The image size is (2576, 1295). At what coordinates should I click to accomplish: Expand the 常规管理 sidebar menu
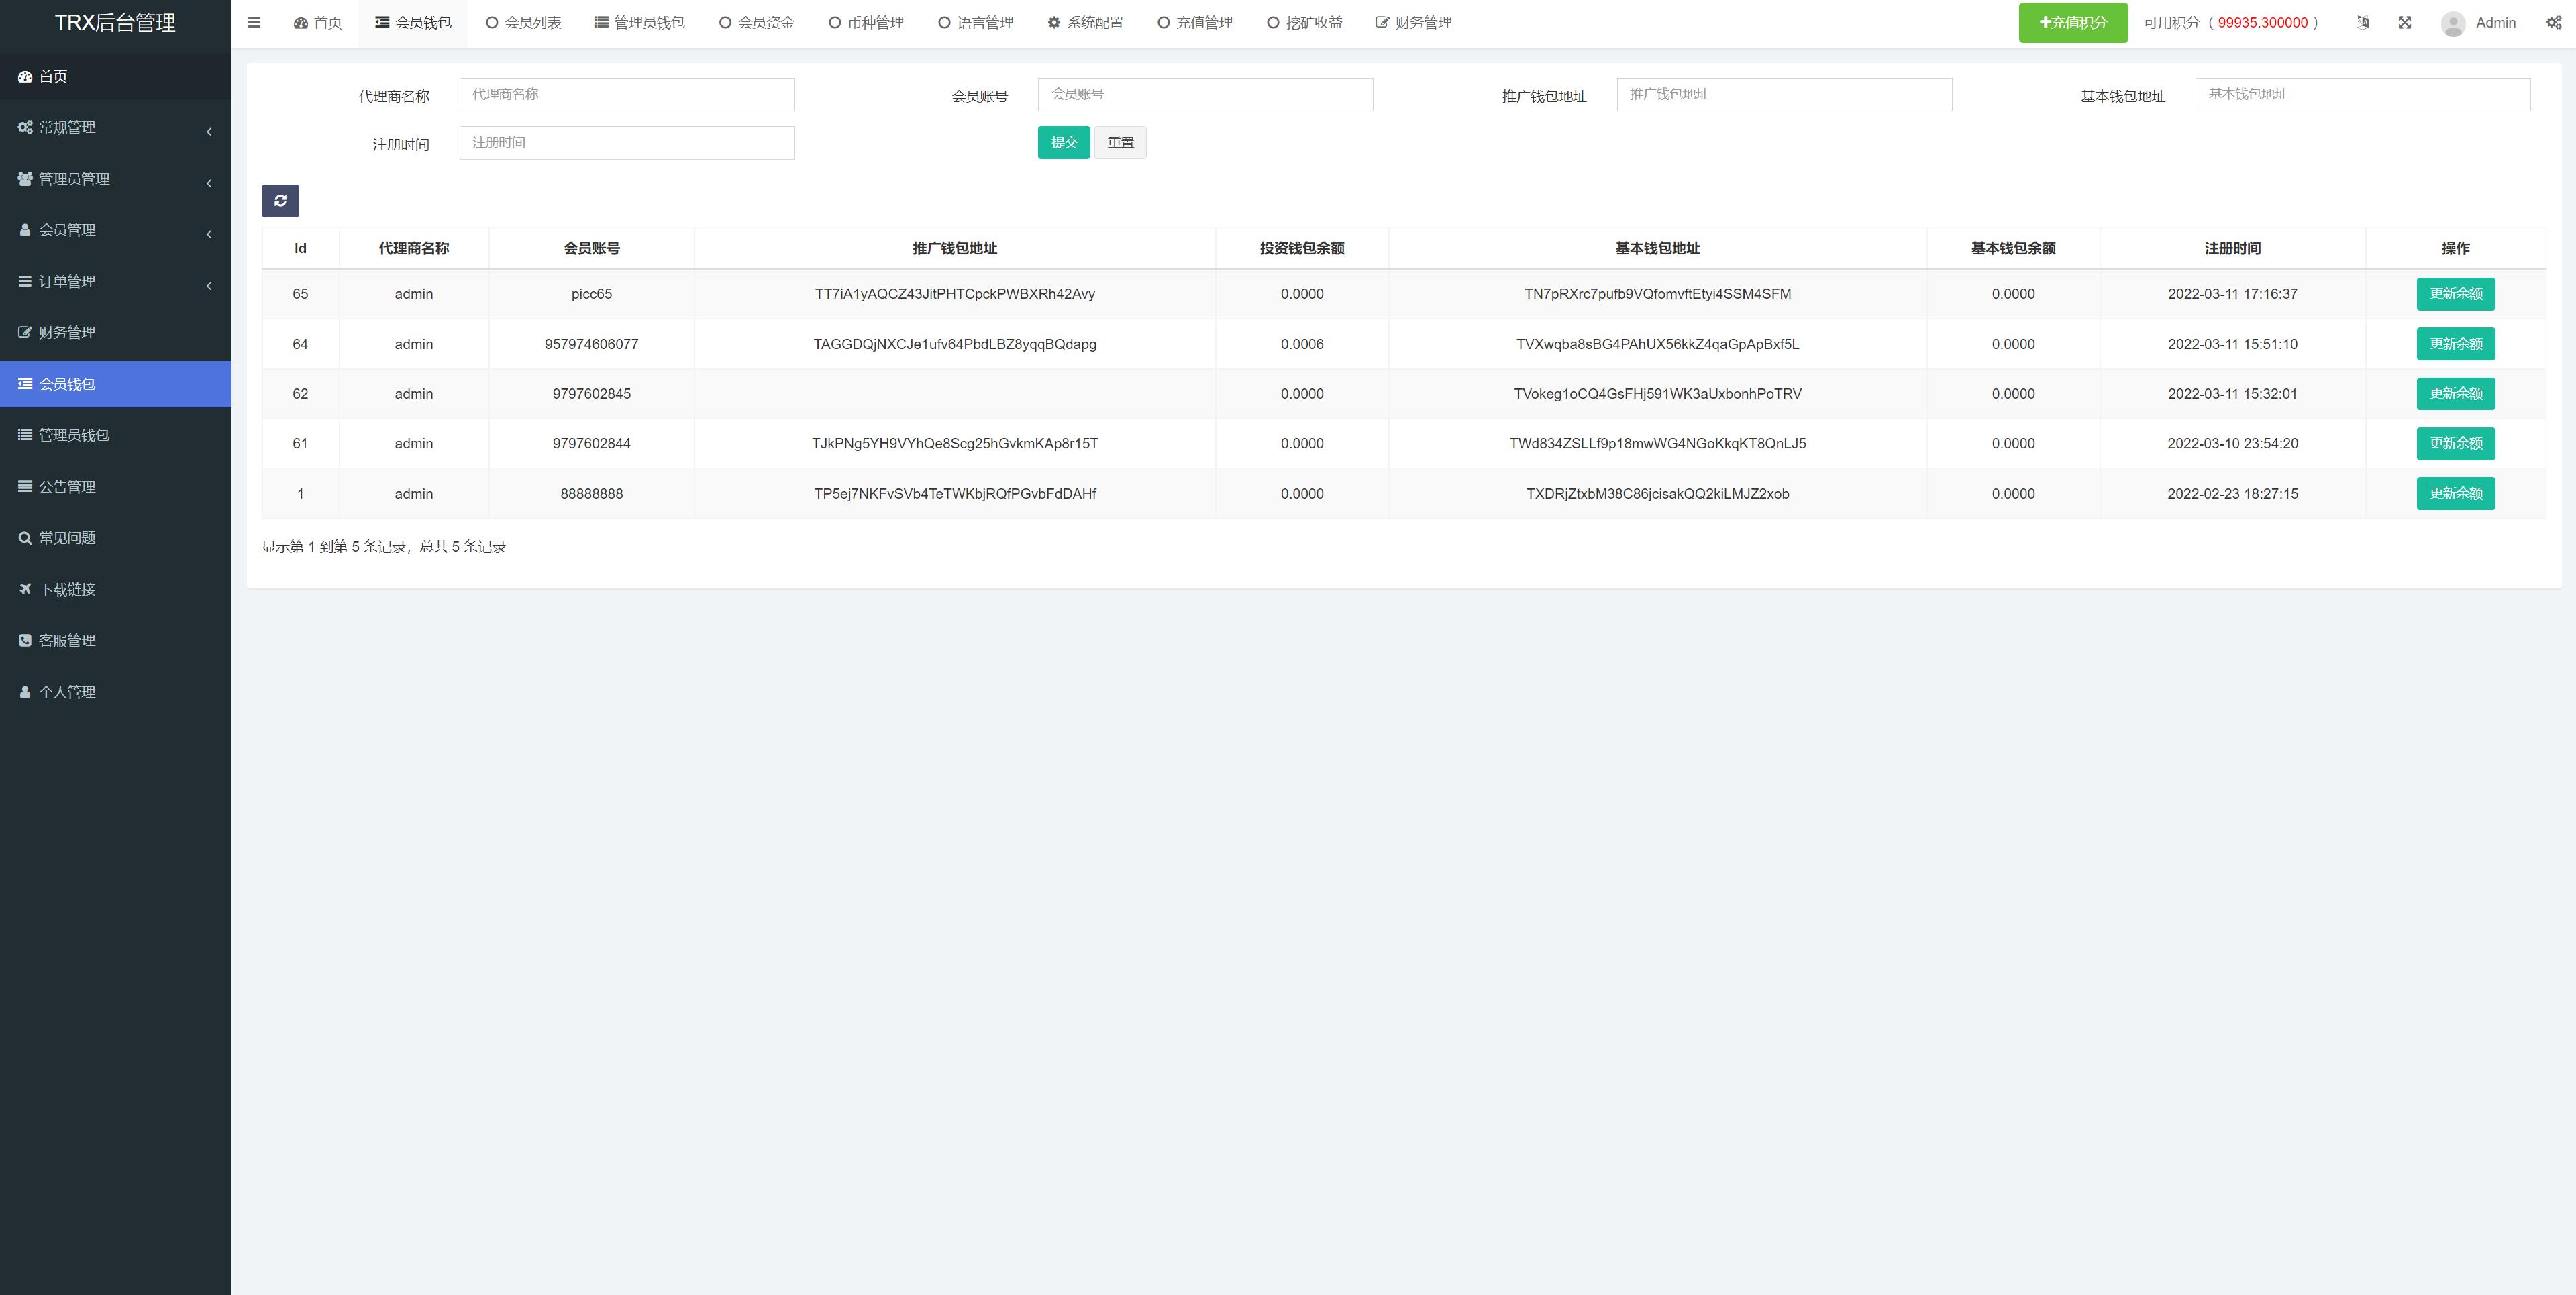tap(116, 127)
